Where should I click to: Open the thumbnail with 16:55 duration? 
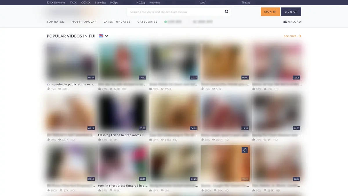[277, 113]
